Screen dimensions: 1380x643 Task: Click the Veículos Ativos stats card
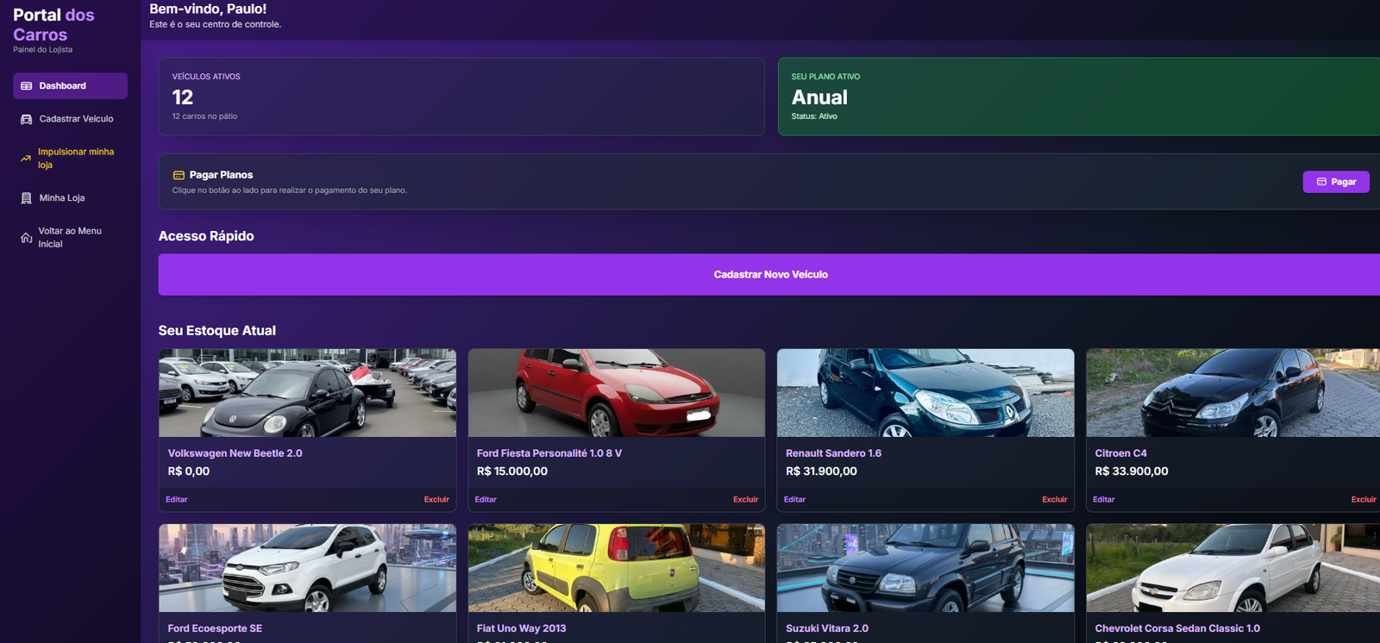[x=461, y=97]
